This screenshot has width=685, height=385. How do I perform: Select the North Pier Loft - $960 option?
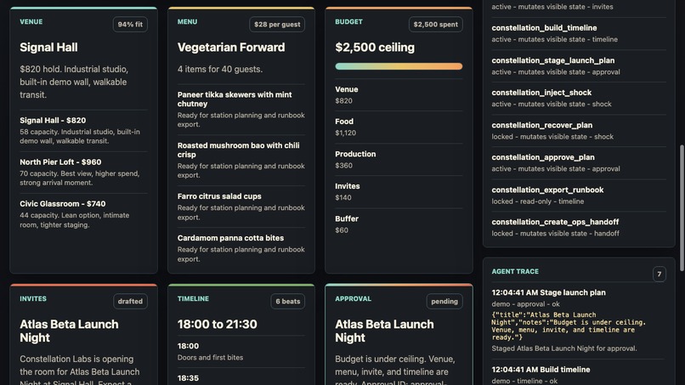pyautogui.click(x=83, y=173)
